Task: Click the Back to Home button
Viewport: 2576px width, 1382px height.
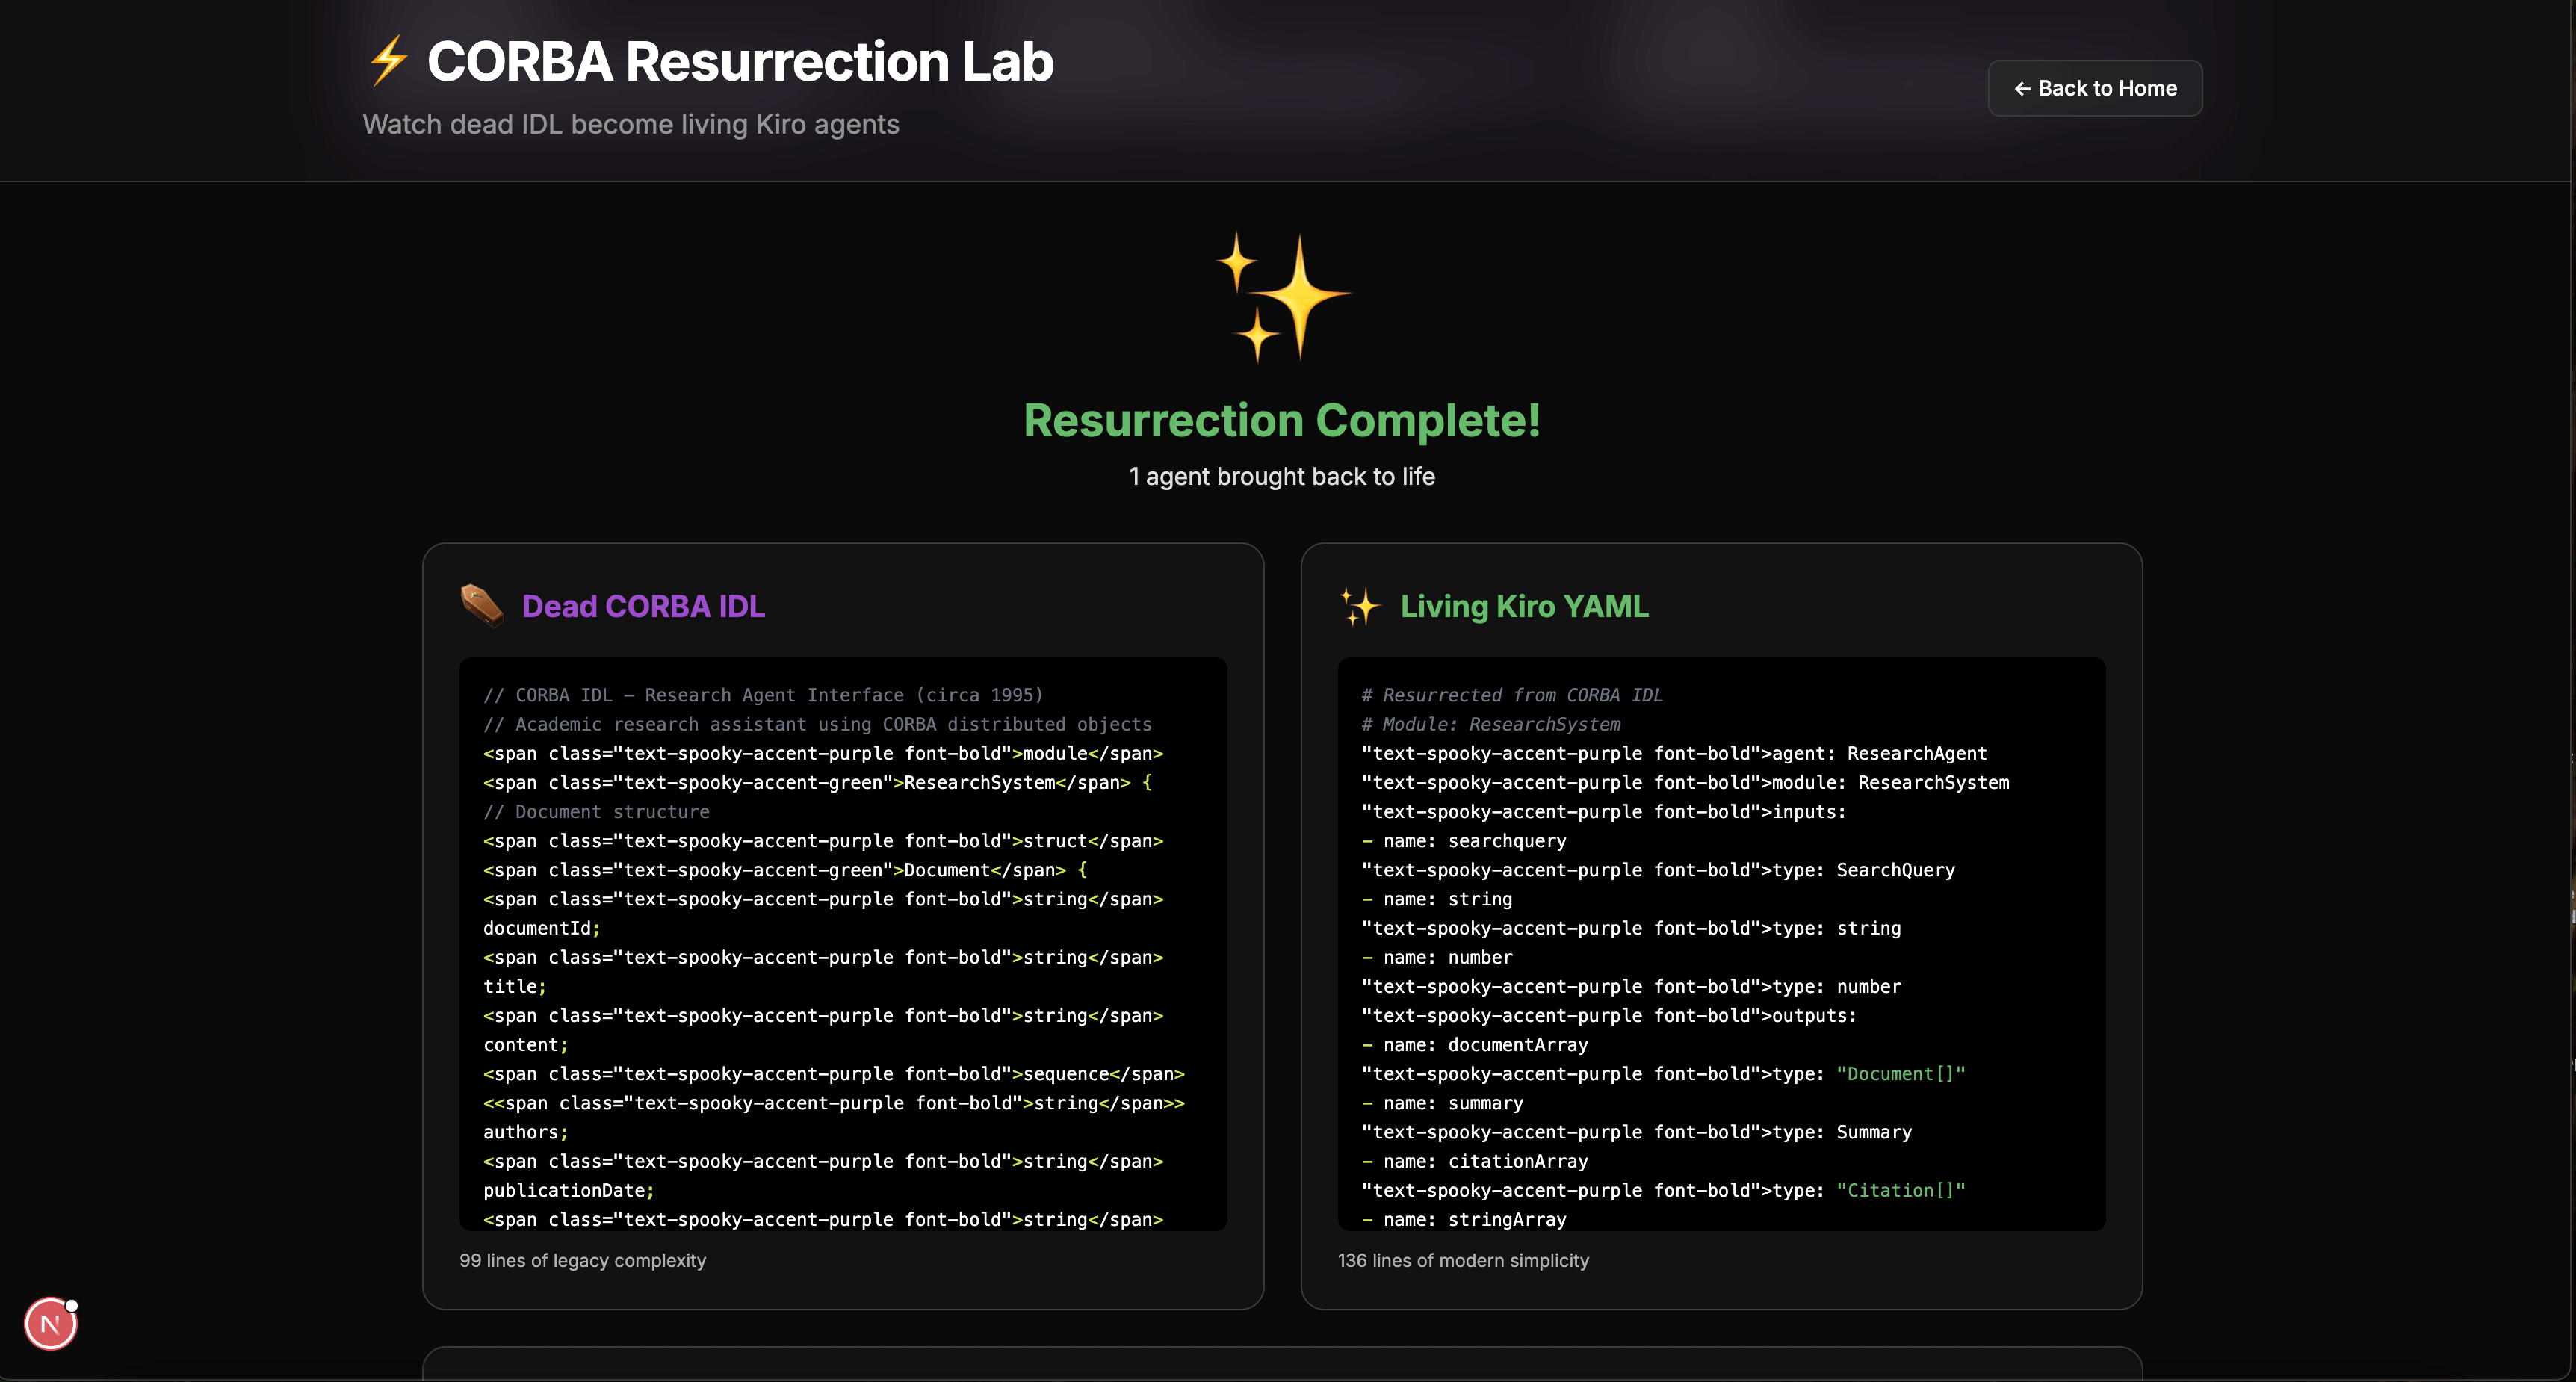Action: pos(2094,88)
